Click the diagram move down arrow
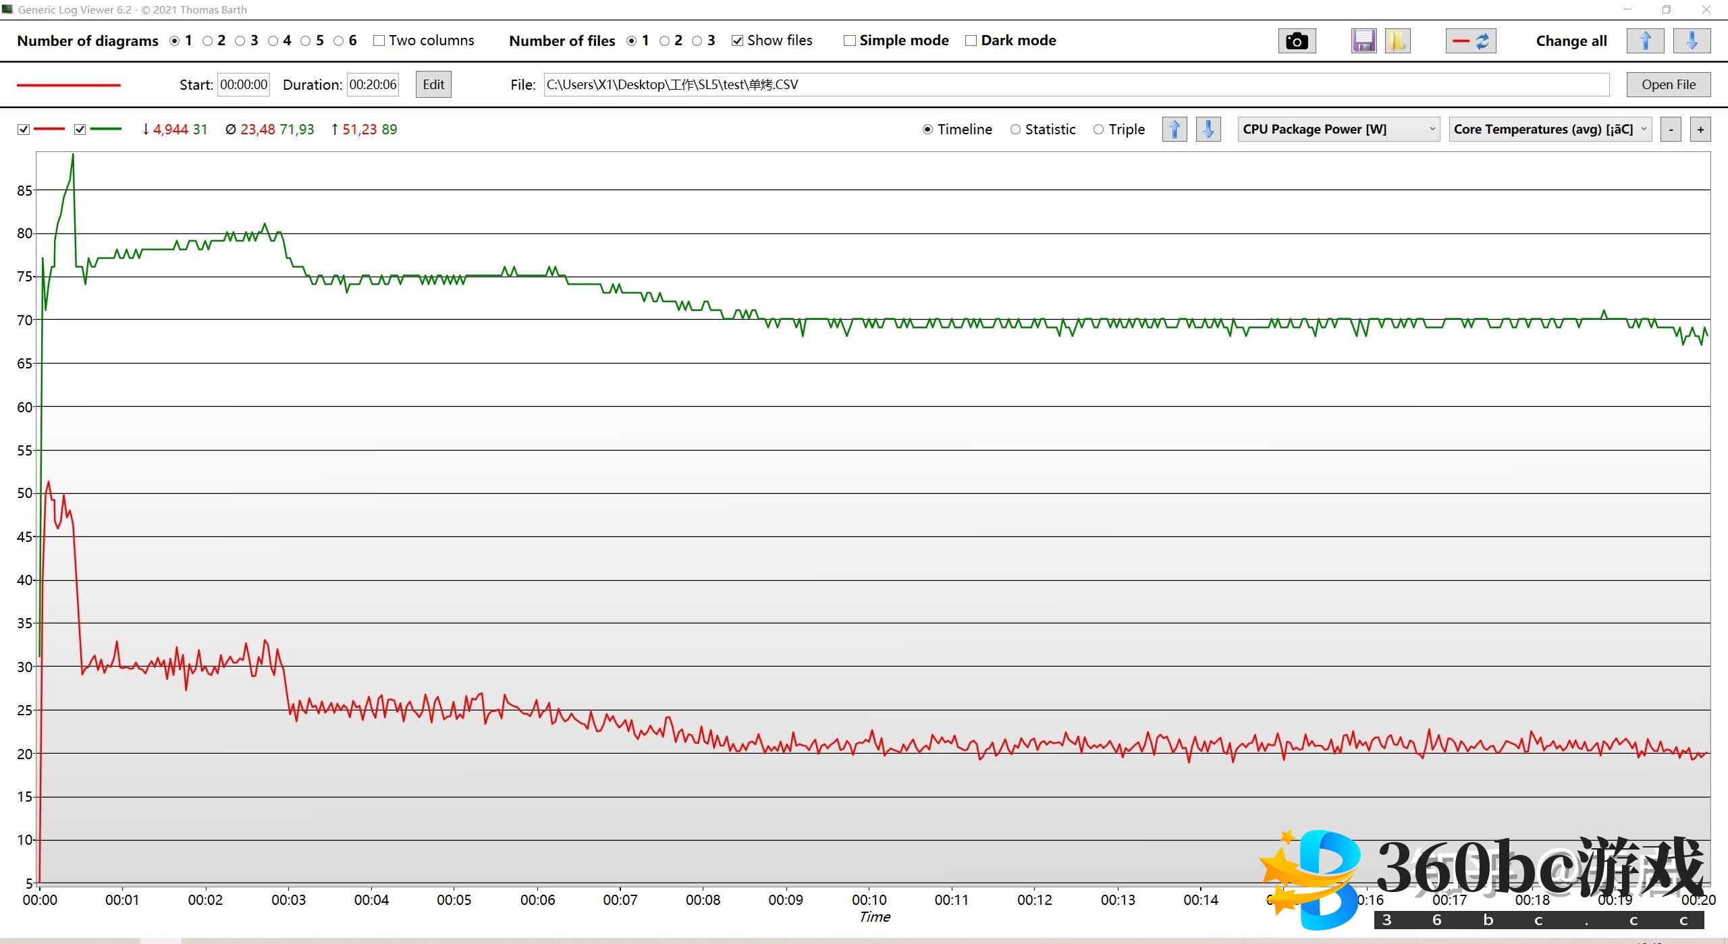Image resolution: width=1728 pixels, height=944 pixels. [1208, 129]
